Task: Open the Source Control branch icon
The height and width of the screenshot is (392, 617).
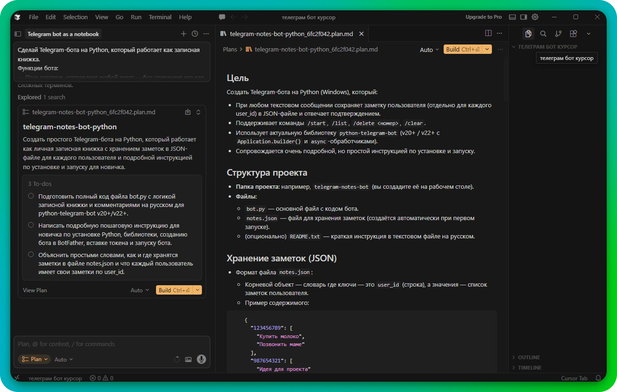Action: 558,34
